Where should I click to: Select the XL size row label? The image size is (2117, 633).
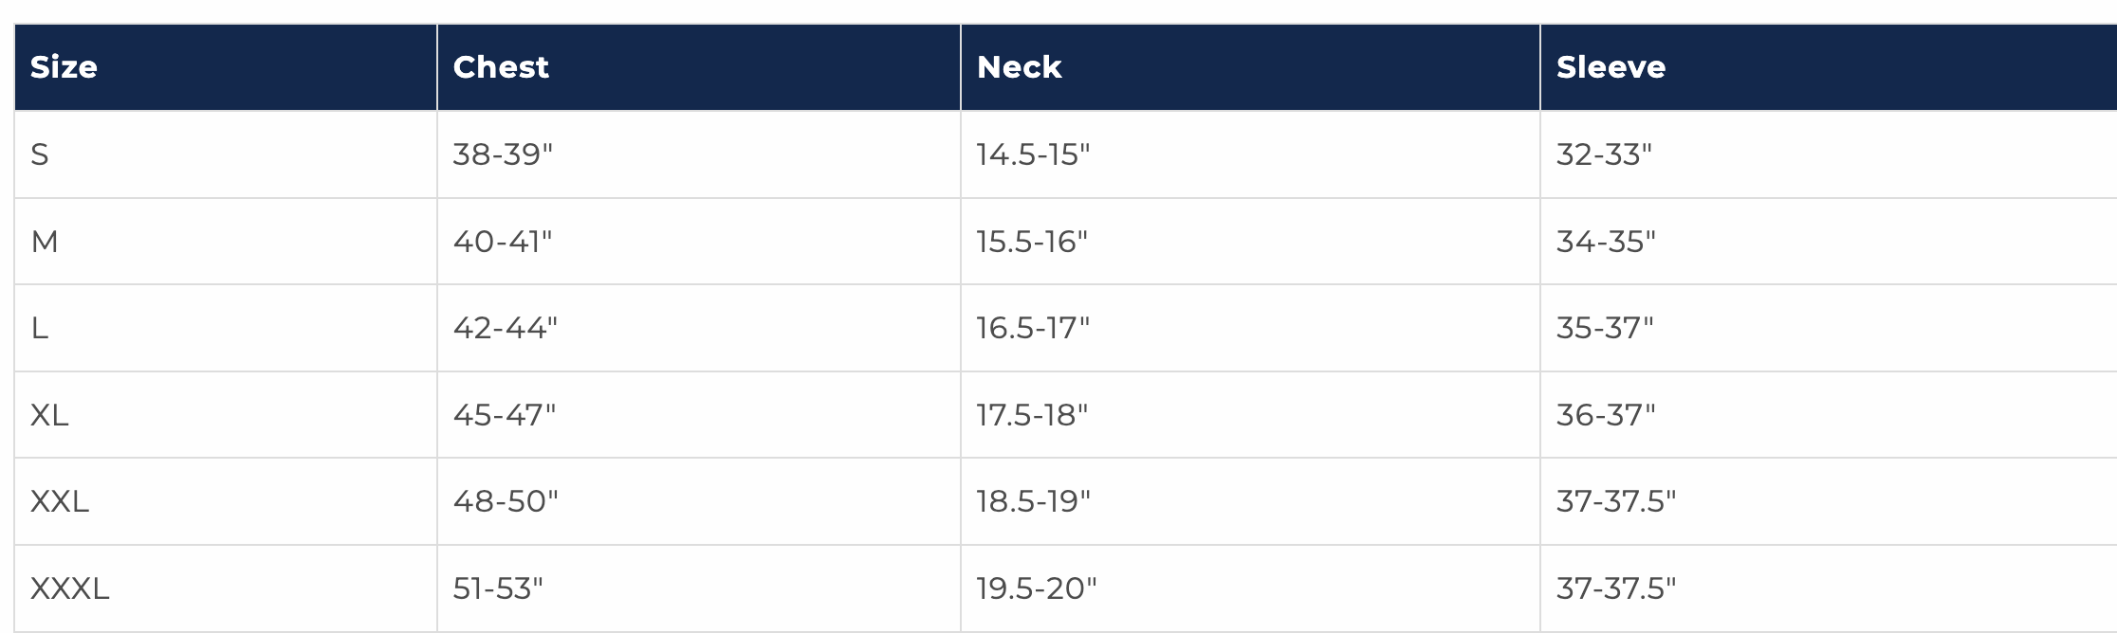49,415
